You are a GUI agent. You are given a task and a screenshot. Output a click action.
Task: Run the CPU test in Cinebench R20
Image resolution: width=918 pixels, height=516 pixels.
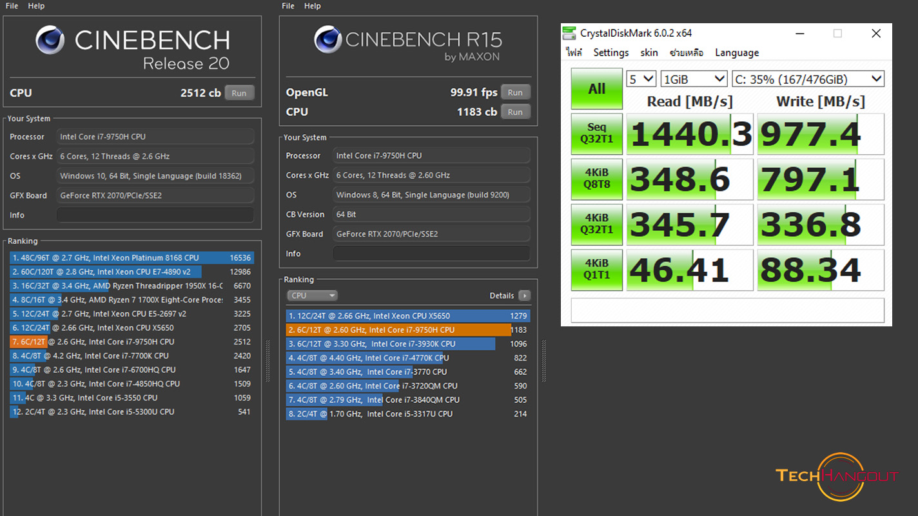239,93
